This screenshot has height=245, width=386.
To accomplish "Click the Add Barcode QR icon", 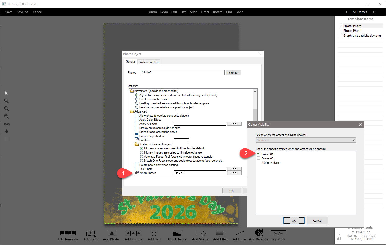I will tap(258, 233).
